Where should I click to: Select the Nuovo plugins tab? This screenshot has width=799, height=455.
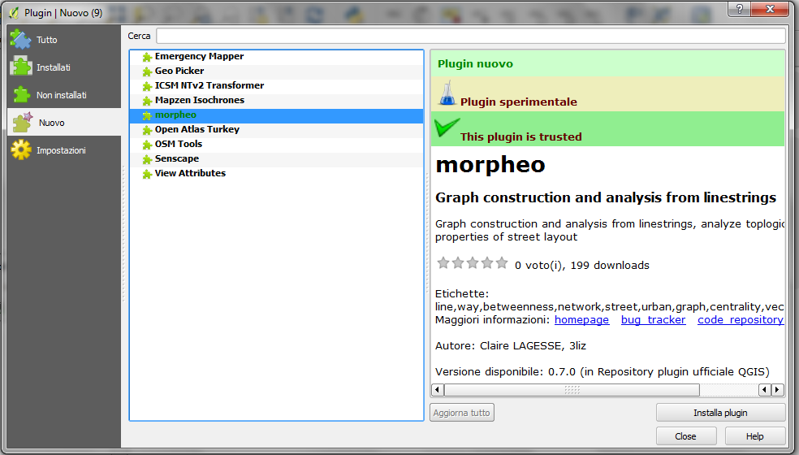point(63,122)
